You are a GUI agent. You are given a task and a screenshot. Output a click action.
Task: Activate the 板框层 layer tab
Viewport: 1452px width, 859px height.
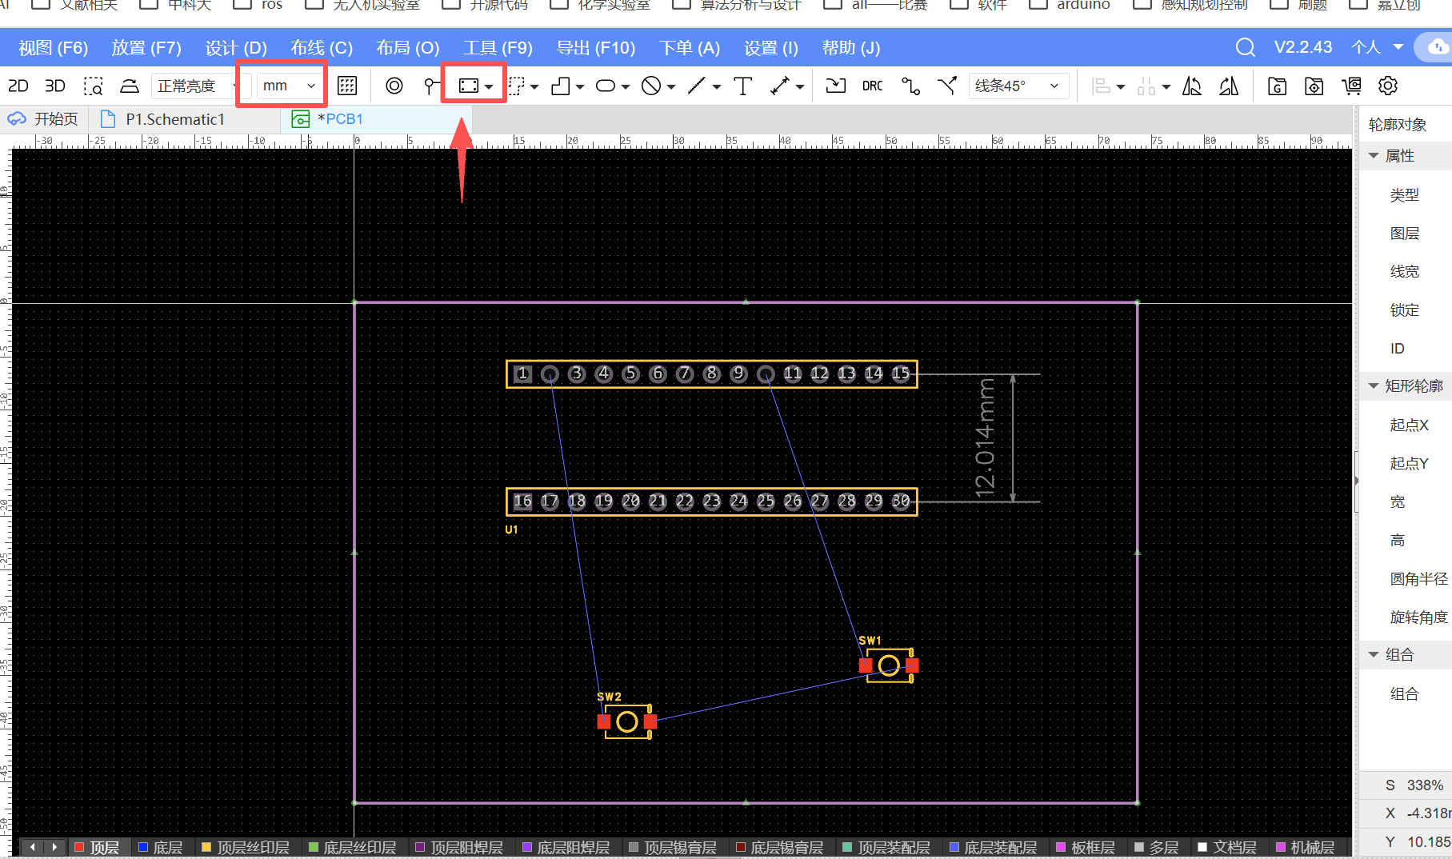click(x=1086, y=847)
